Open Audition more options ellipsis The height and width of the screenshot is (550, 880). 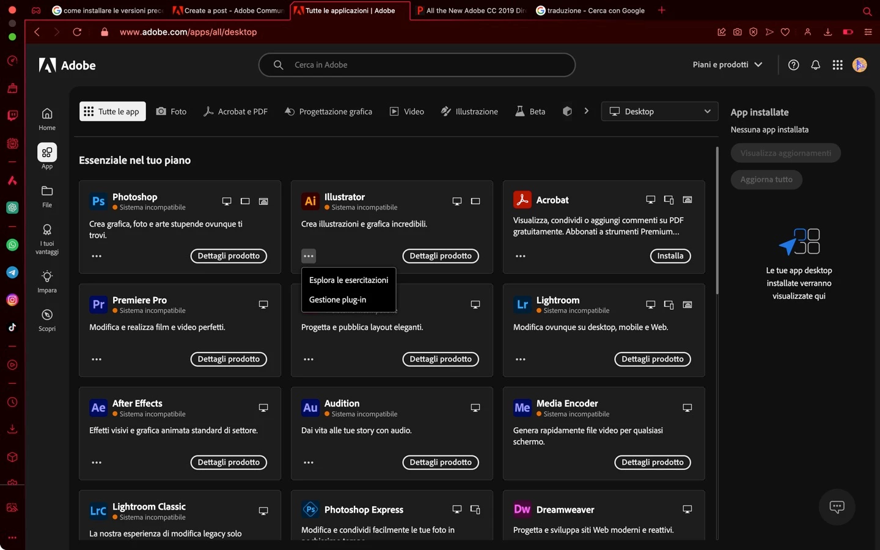309,463
